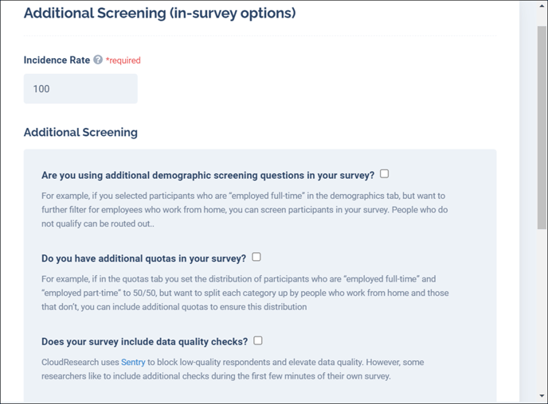The width and height of the screenshot is (548, 404).
Task: Enable additional demographic screening questions checkbox
Action: pyautogui.click(x=384, y=173)
